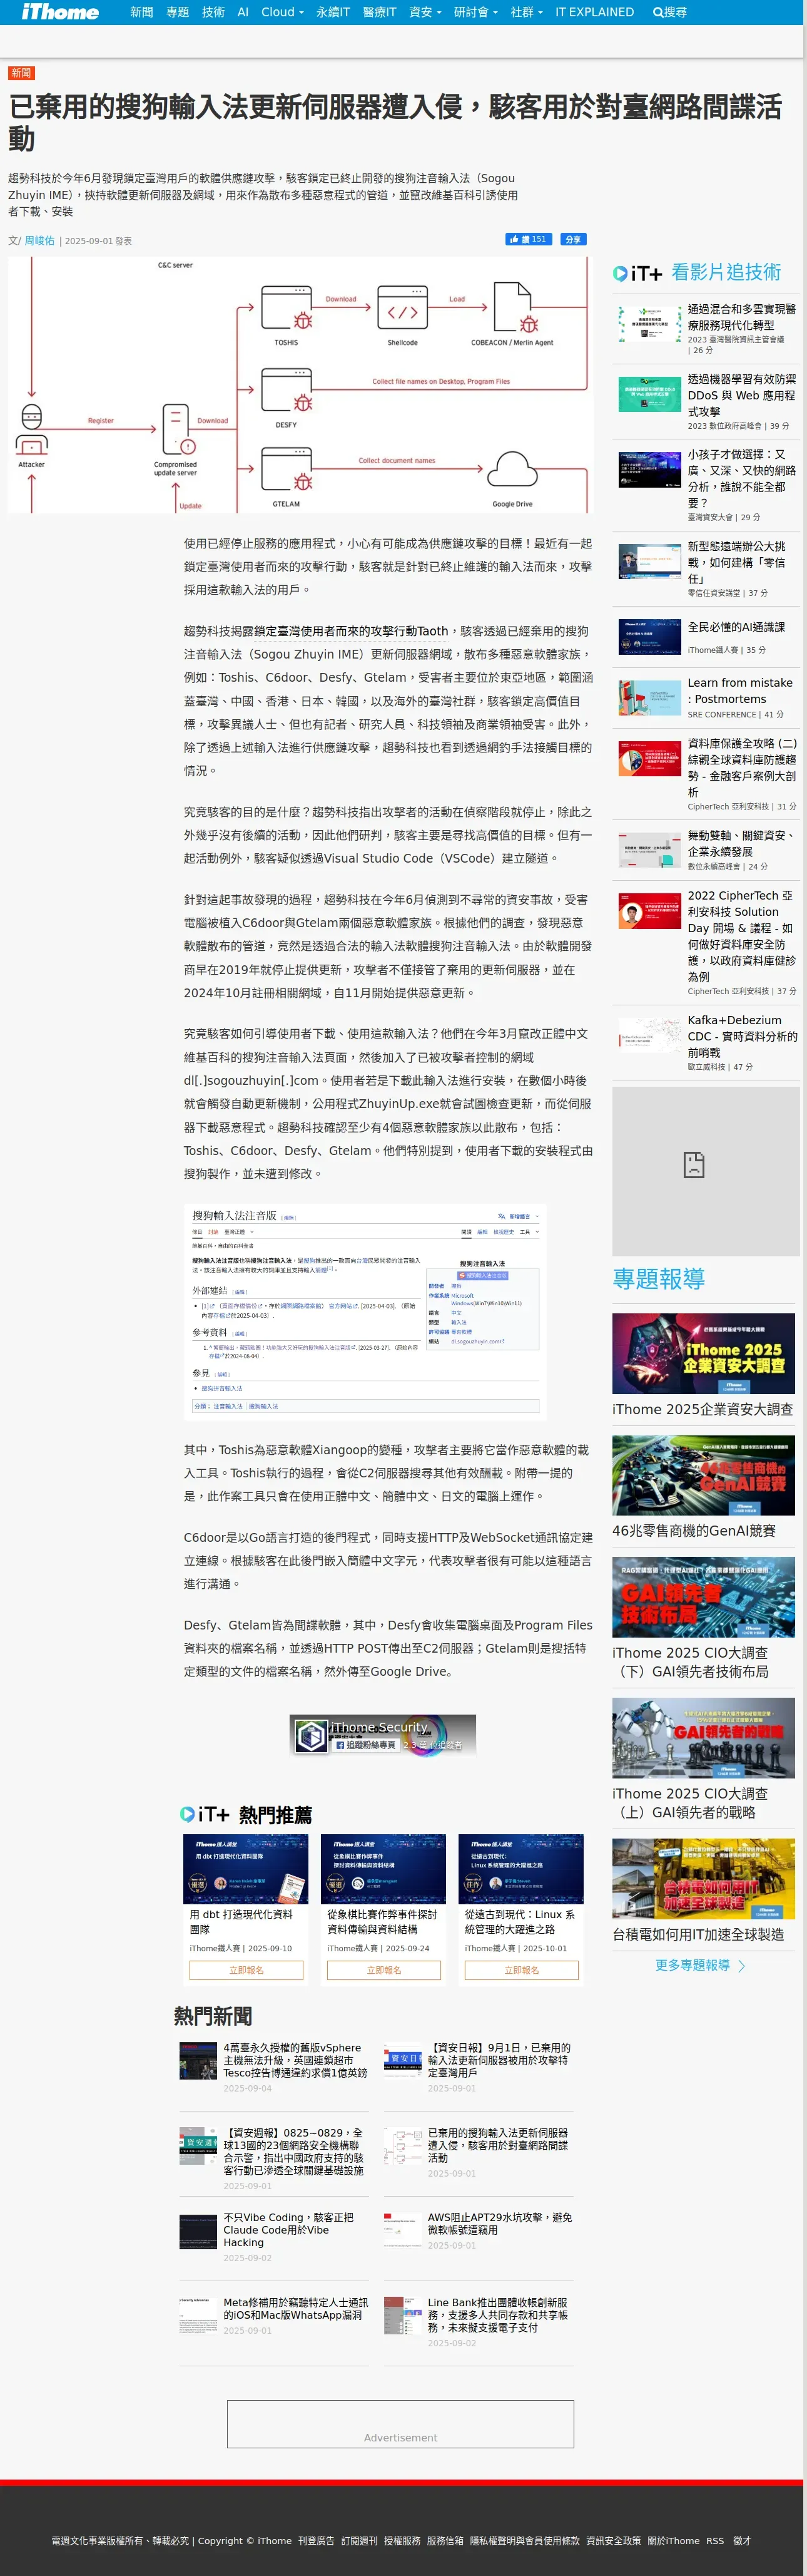Open footer 徵才 link
The width and height of the screenshot is (807, 2576).
coord(741,2540)
